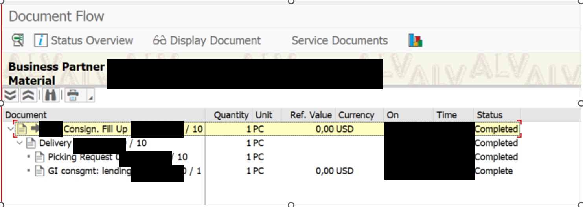Image resolution: width=583 pixels, height=207 pixels.
Task: Collapse the Consign. Fill Up node
Action: 10,129
